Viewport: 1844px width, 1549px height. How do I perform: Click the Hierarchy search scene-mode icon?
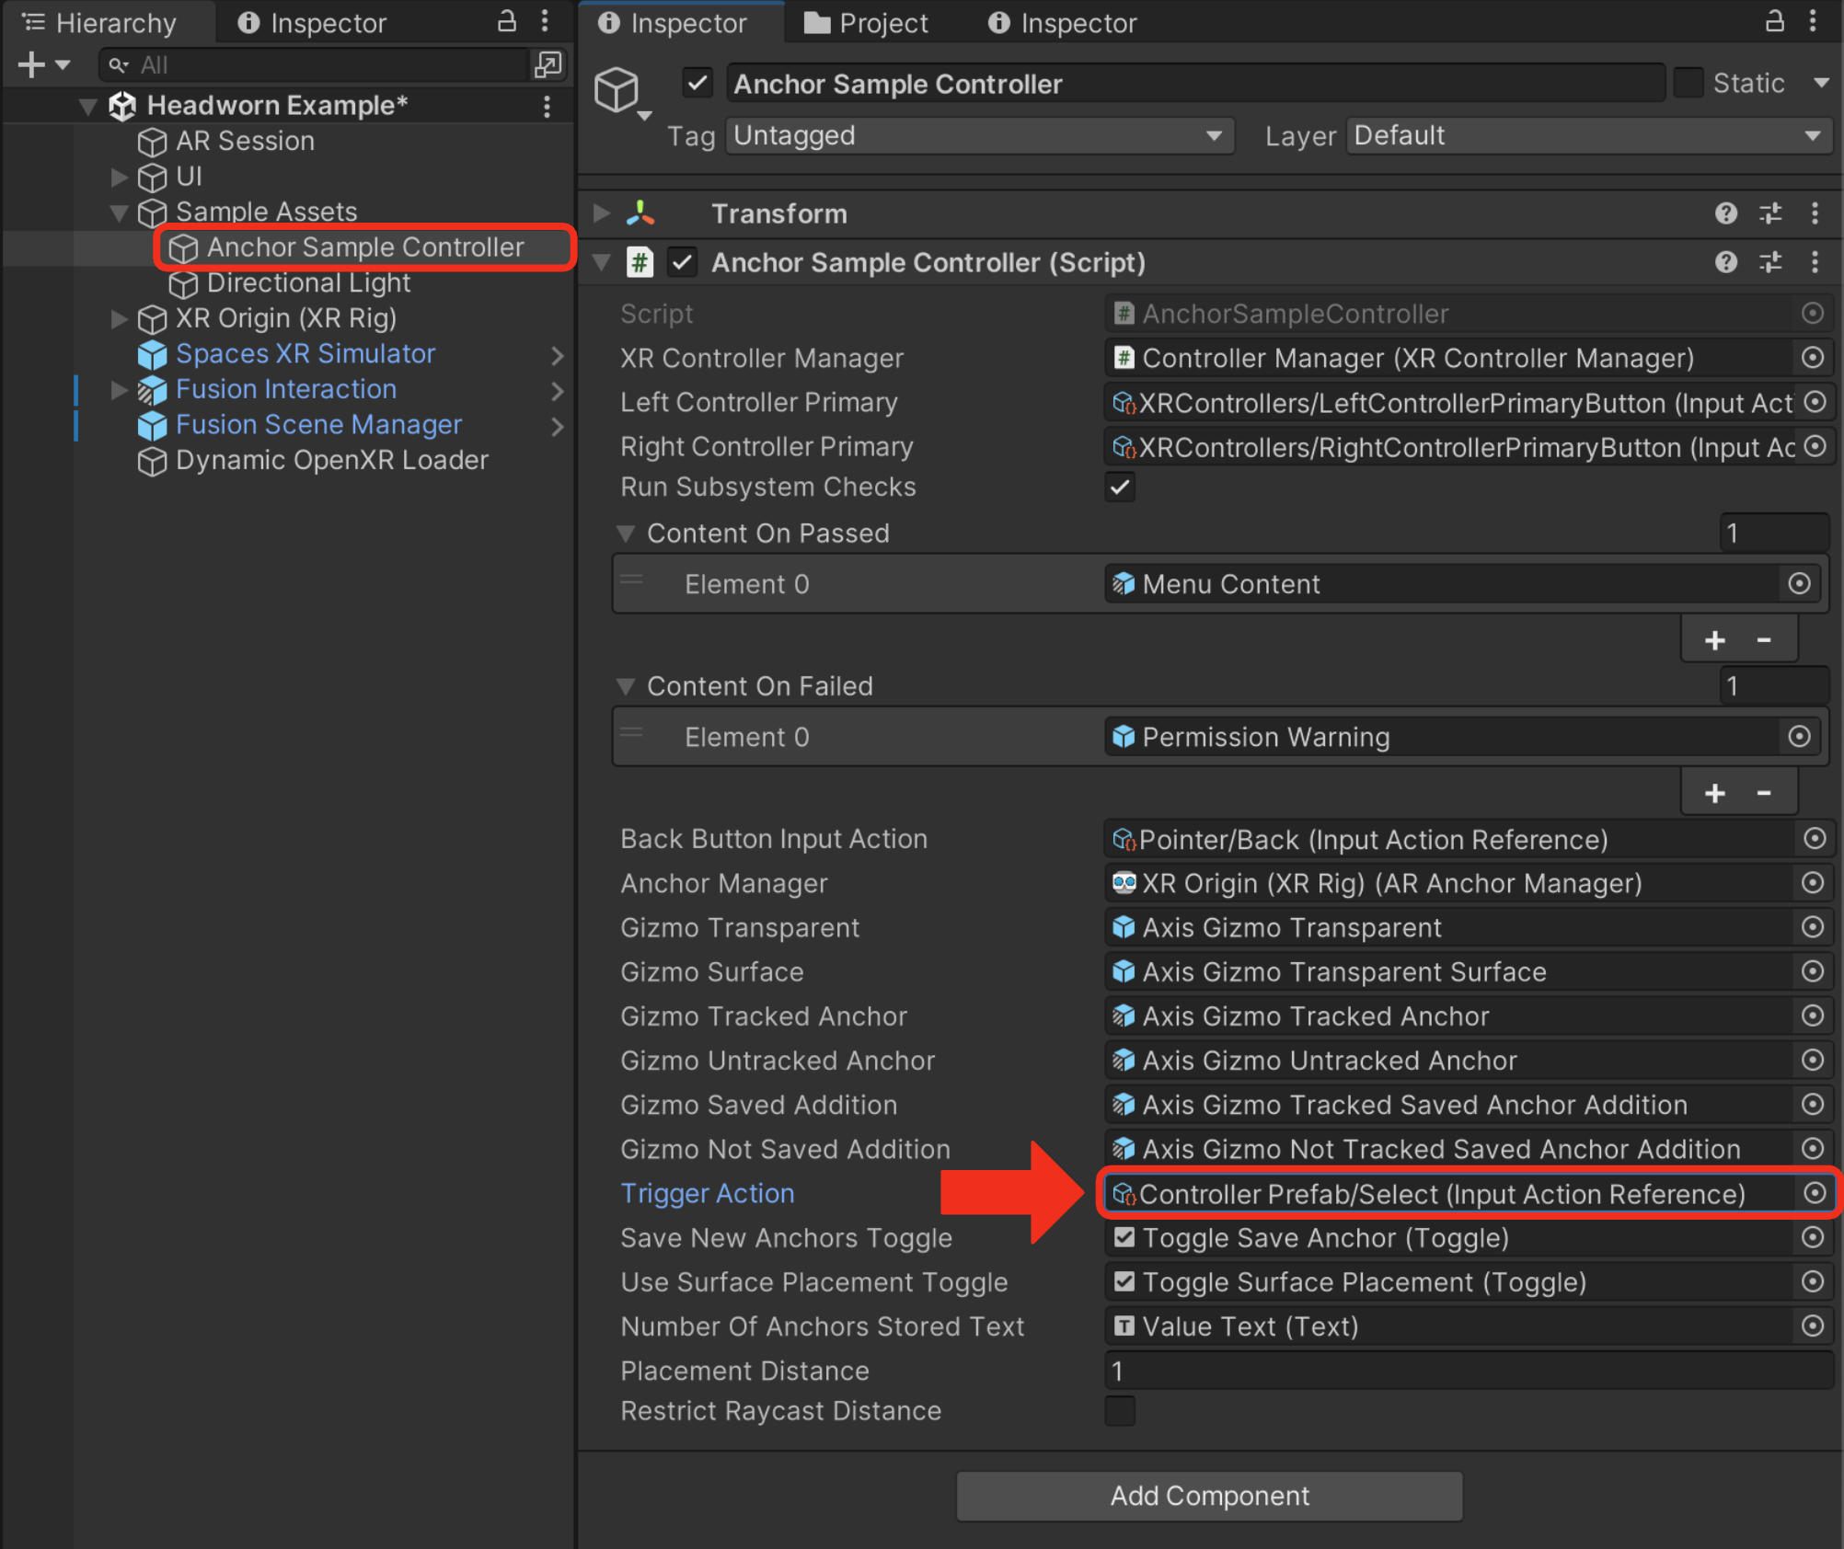(547, 64)
